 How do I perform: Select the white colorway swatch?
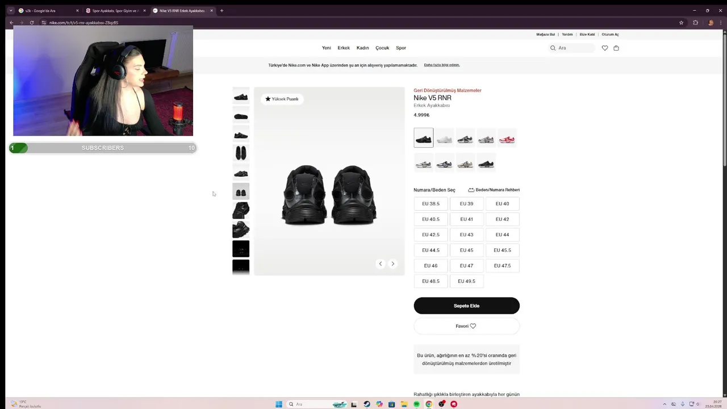(444, 138)
